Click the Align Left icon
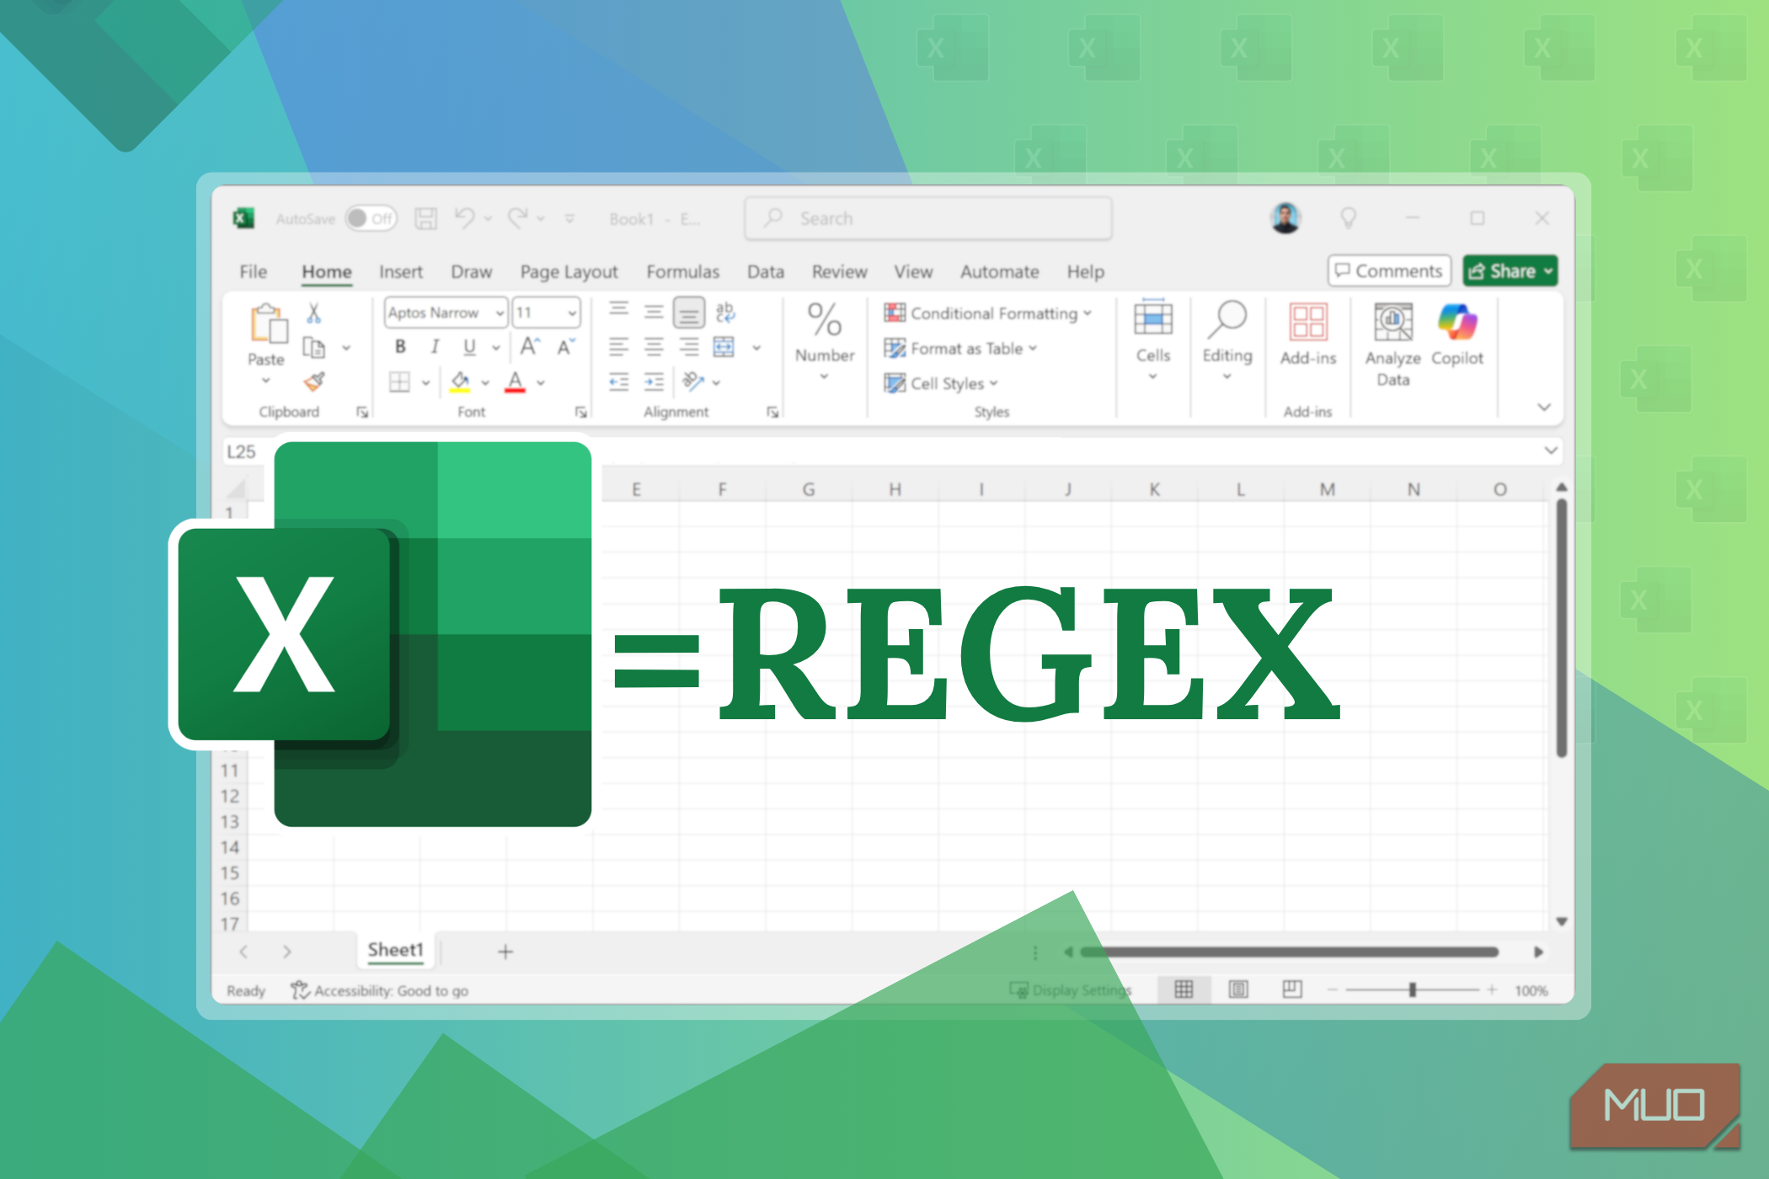The width and height of the screenshot is (1769, 1179). coord(619,347)
